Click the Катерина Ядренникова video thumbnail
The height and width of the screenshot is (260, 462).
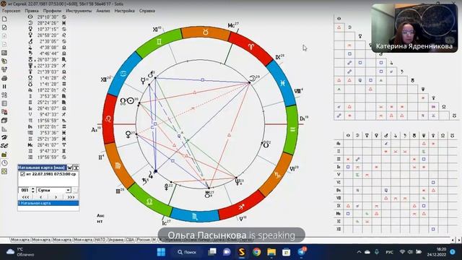pyautogui.click(x=414, y=28)
